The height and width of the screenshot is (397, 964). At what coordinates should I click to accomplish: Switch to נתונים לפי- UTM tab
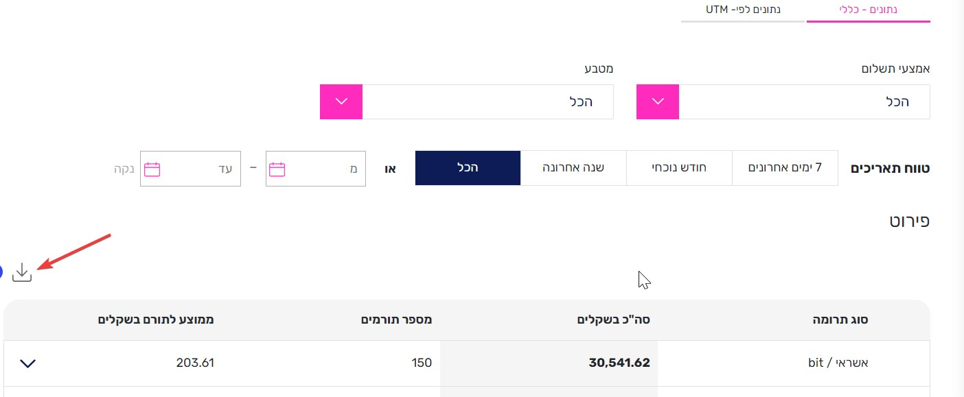click(x=743, y=10)
